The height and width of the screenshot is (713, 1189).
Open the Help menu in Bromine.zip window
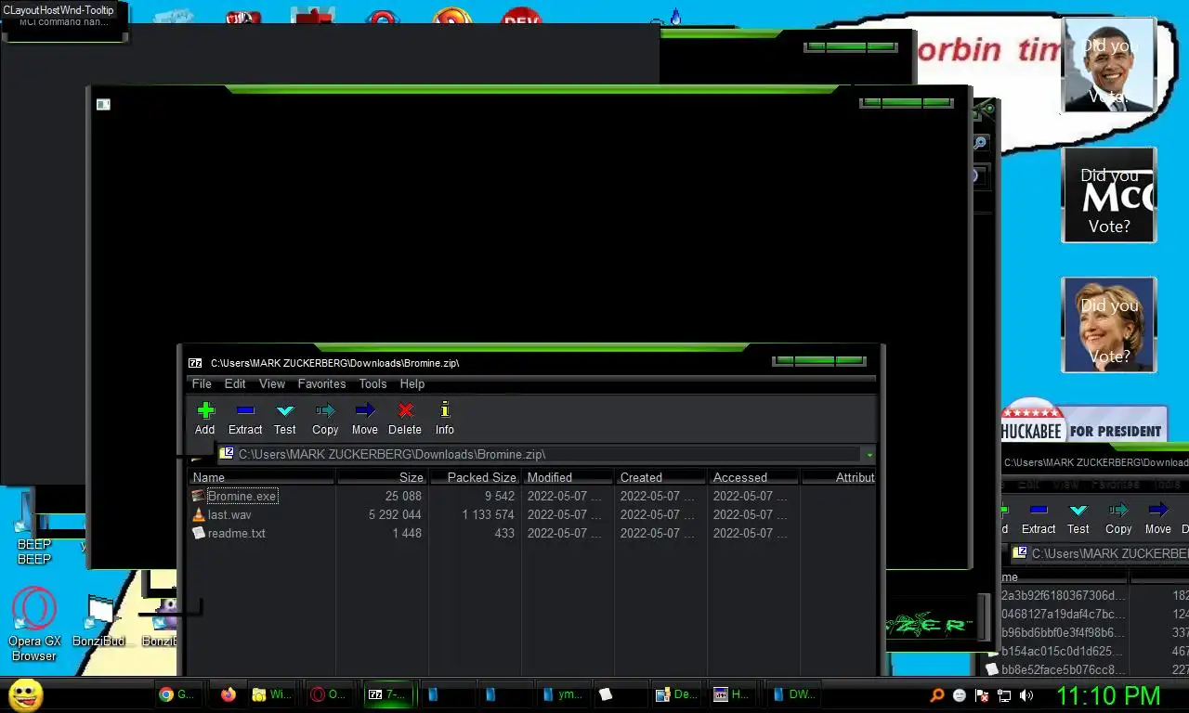click(412, 383)
